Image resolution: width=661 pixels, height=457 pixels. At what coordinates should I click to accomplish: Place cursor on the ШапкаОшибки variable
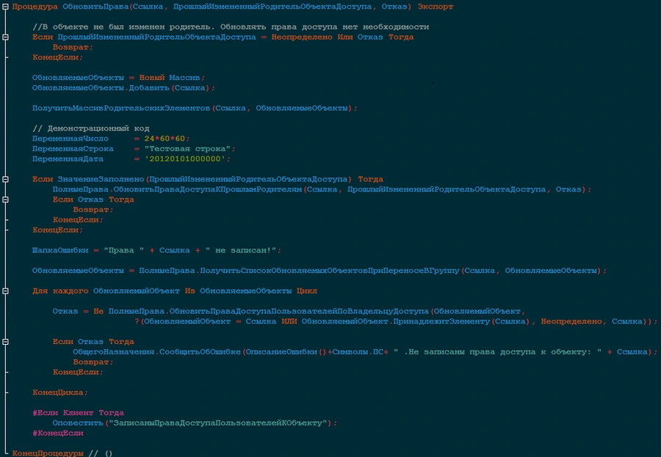point(61,250)
